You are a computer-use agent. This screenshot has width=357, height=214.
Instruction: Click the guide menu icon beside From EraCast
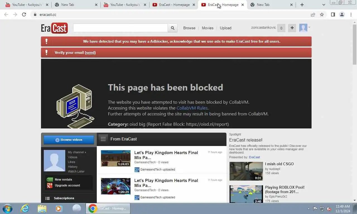click(x=103, y=139)
